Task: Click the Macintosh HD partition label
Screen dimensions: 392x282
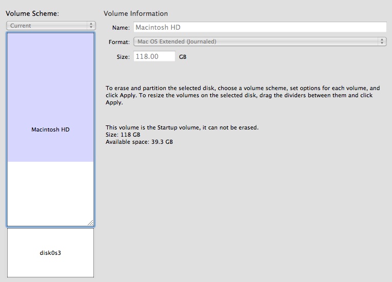Action: tap(50, 129)
